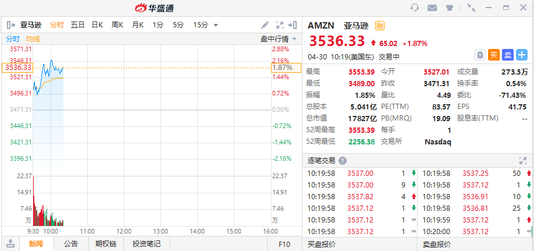The image size is (534, 251).
Task: Expand the chart to fullscreen
Action: tap(279, 25)
